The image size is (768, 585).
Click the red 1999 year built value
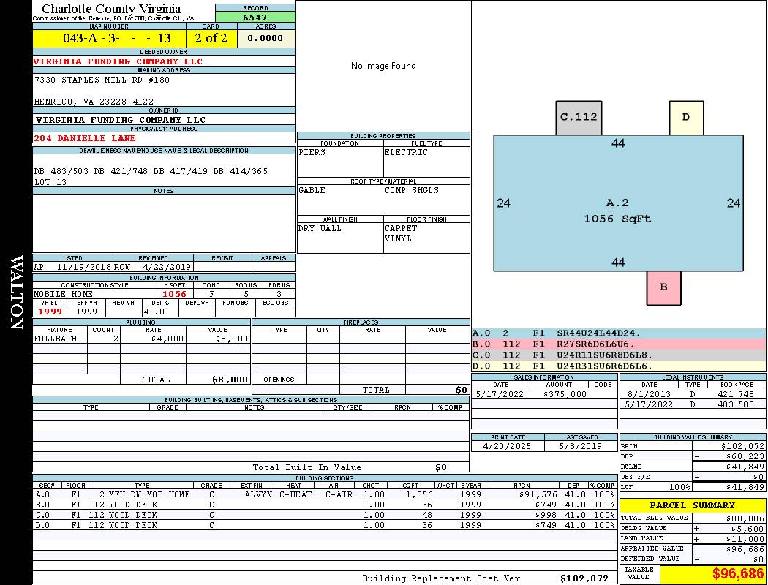point(51,312)
